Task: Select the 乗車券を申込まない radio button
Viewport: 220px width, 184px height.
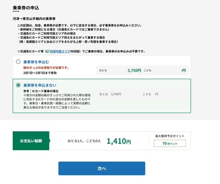Action: tap(18, 85)
